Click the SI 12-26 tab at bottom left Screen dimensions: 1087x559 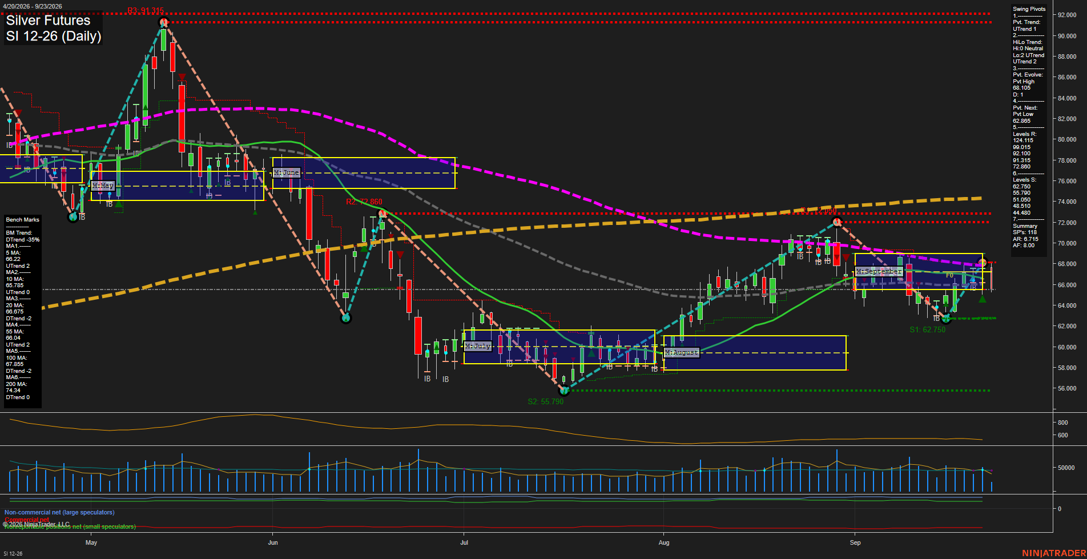pyautogui.click(x=13, y=554)
